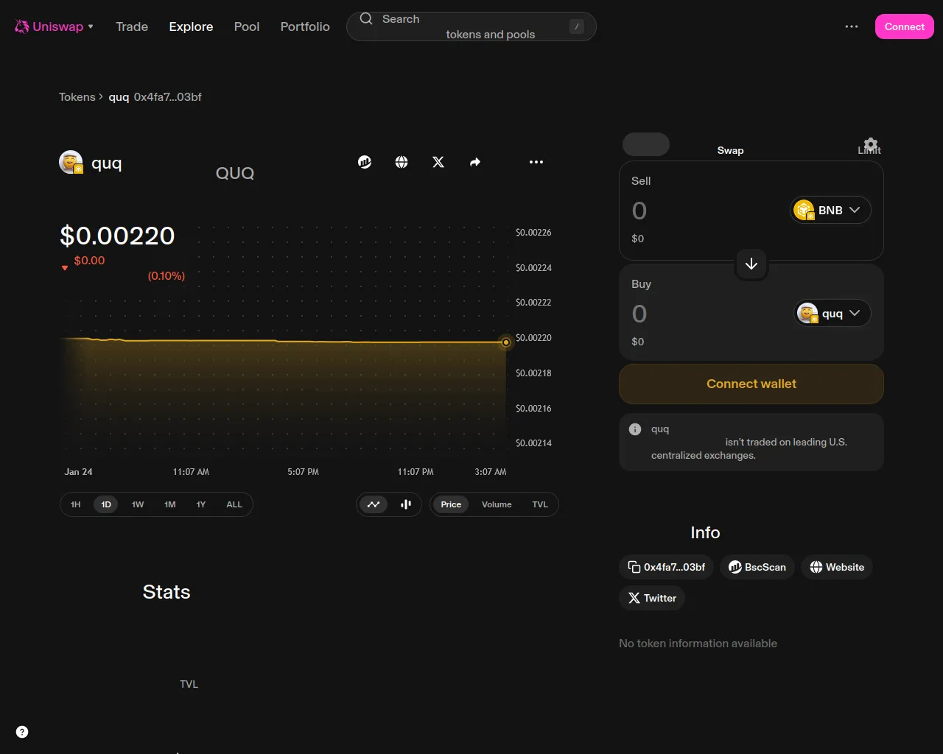The height and width of the screenshot is (754, 943).
Task: Click the magnifier search icon
Action: click(366, 19)
